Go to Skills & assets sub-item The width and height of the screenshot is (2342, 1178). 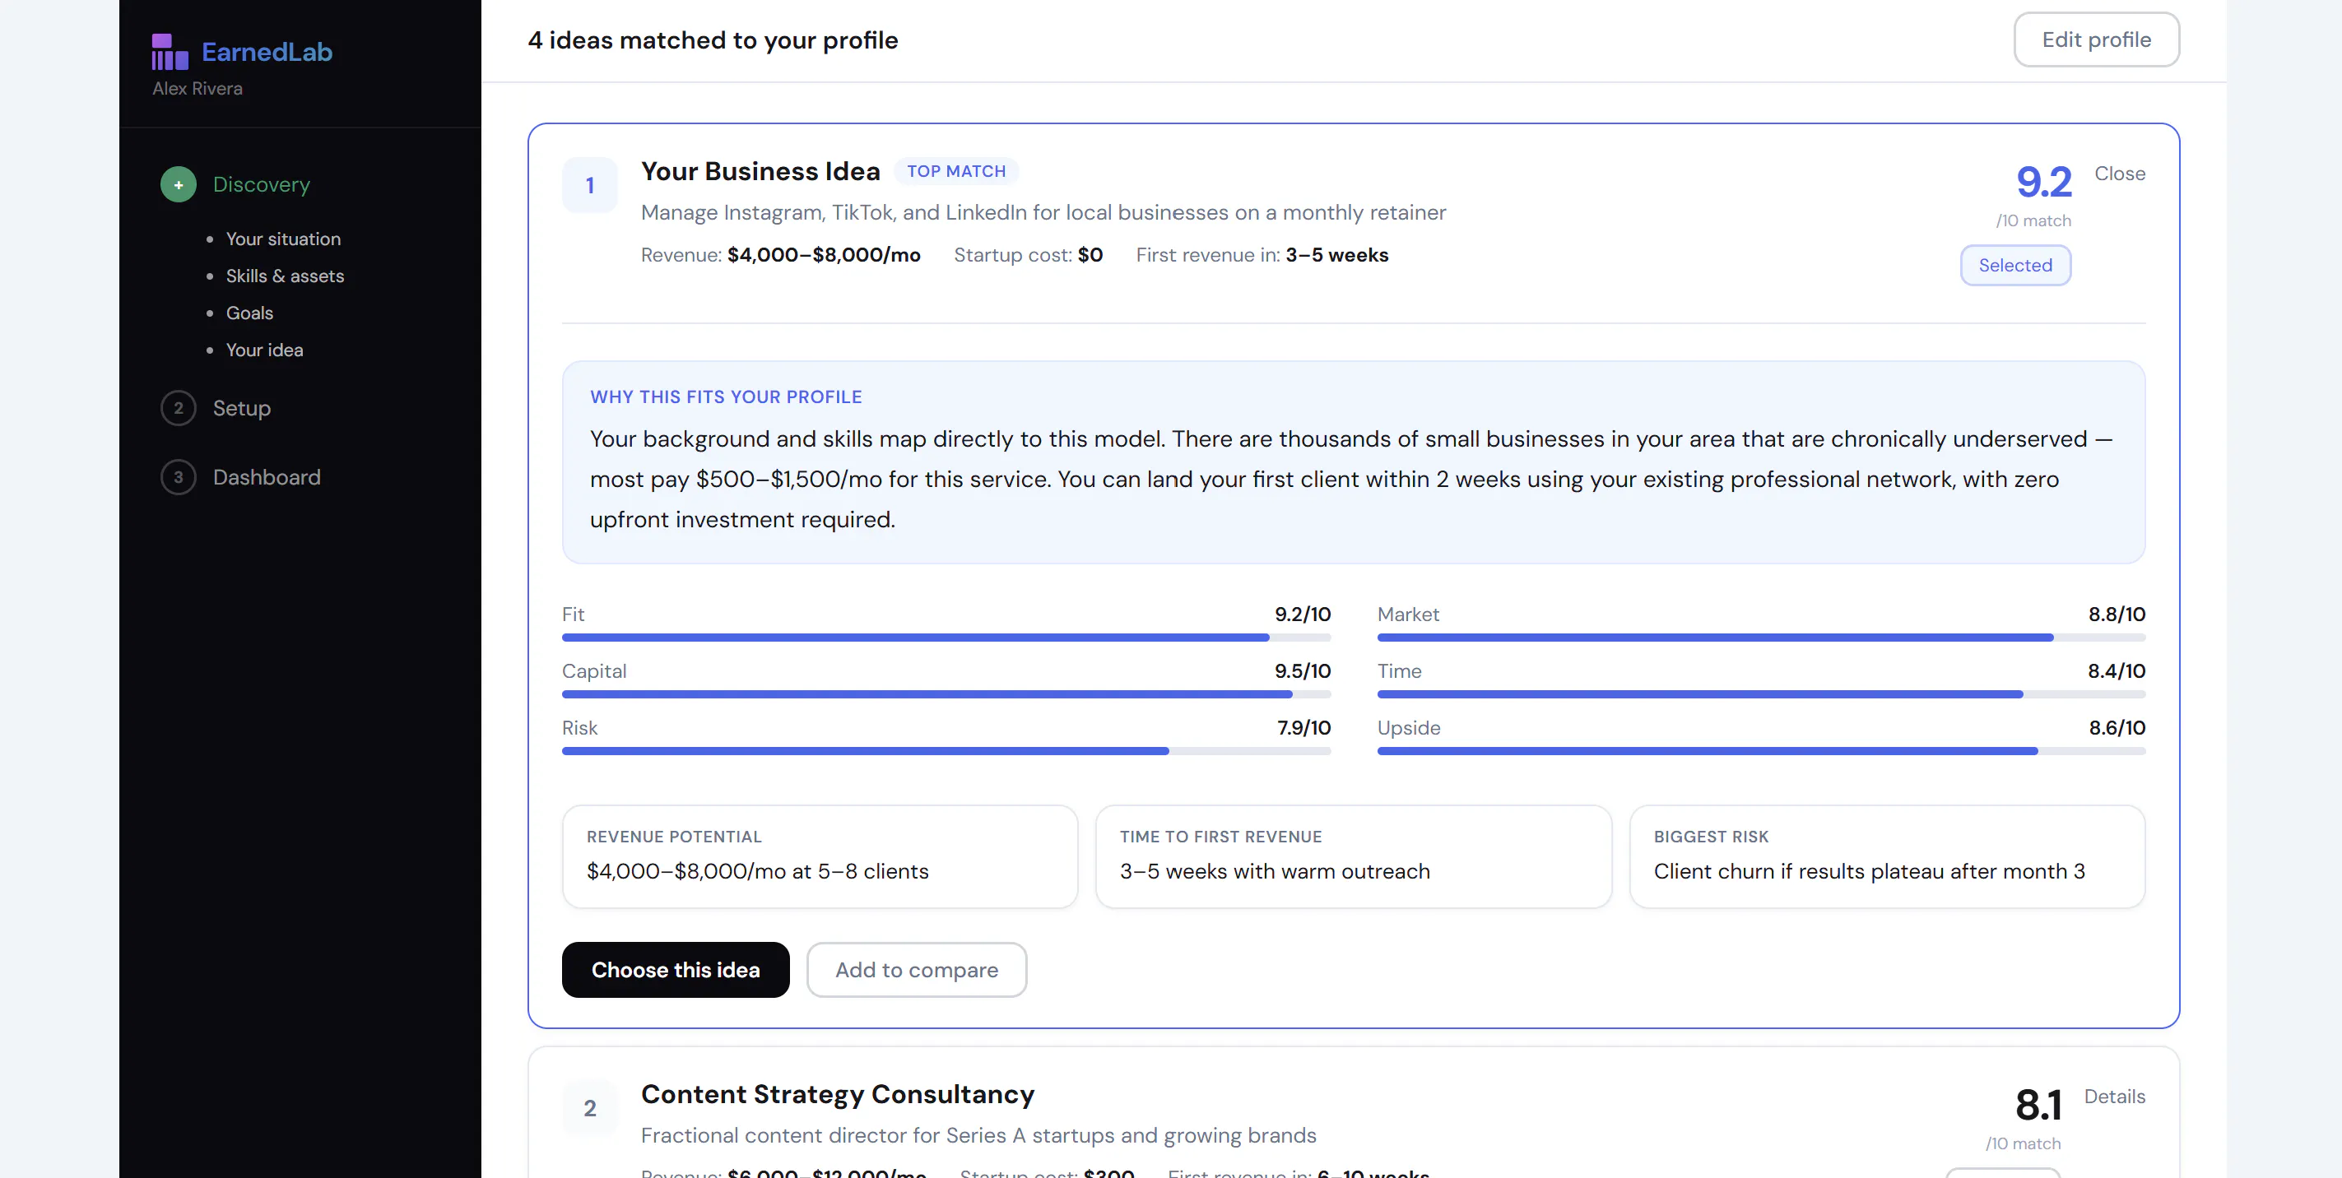pos(285,276)
